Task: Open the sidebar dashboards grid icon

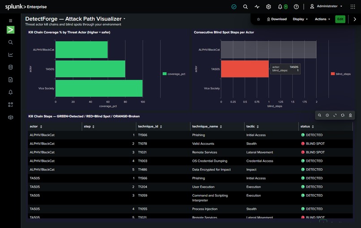Action: [x=11, y=105]
